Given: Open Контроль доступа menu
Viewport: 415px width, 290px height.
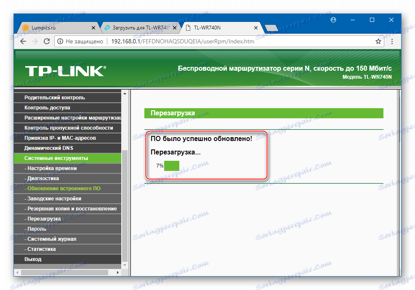Looking at the screenshot, I should coord(67,108).
